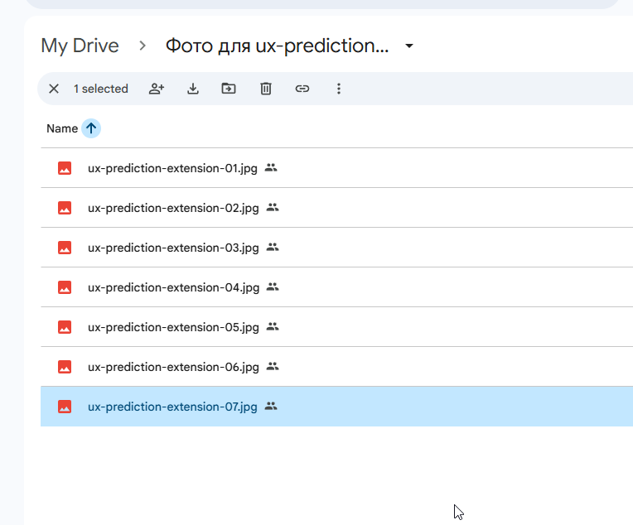Click highlighted ux-prediction-extension-07.jpg row
The image size is (633, 525).
point(336,407)
